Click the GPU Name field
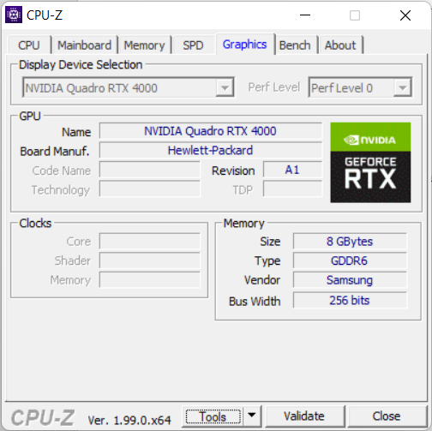Image resolution: width=432 pixels, height=431 pixels. point(211,131)
